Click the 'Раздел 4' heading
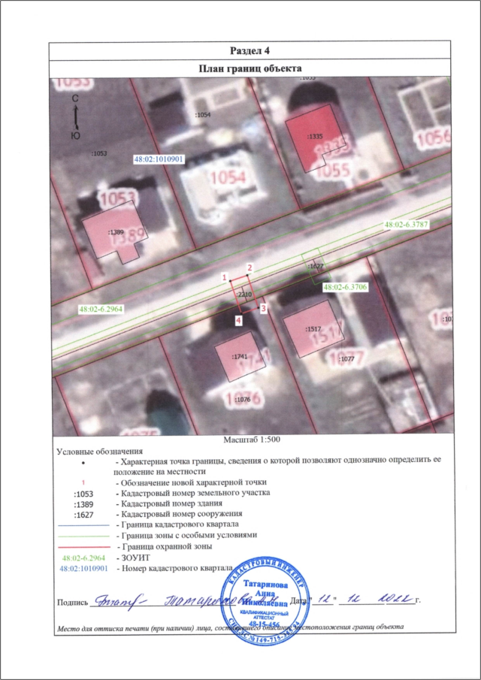This screenshot has height=680, width=481. (x=250, y=50)
